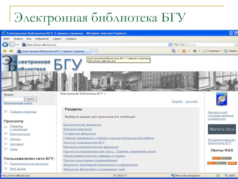Switch language to English link
Viewport: 238px width, 179px height.
(x=177, y=101)
